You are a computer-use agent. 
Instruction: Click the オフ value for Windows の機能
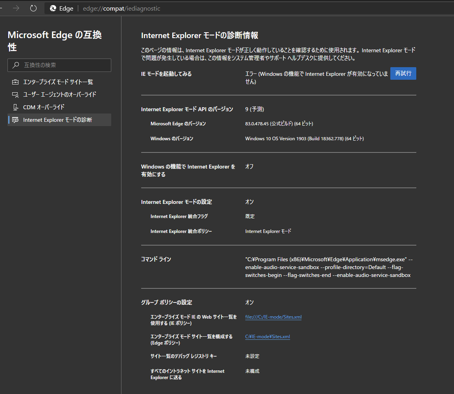249,167
